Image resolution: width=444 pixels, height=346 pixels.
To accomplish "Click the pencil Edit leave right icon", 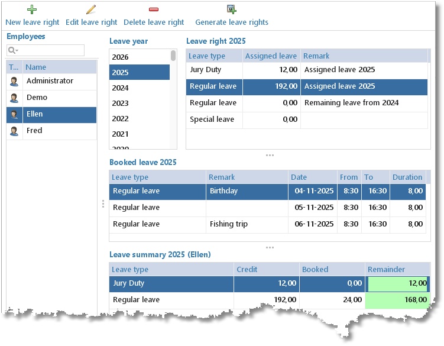I will coord(91,9).
